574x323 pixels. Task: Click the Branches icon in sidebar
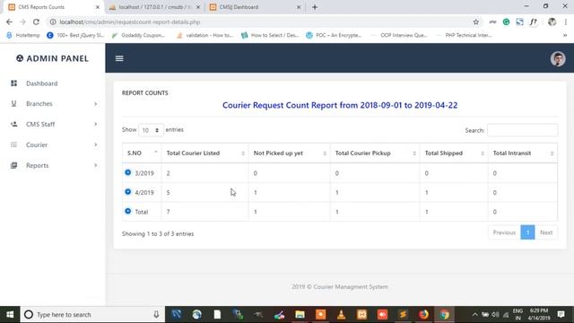(x=14, y=104)
